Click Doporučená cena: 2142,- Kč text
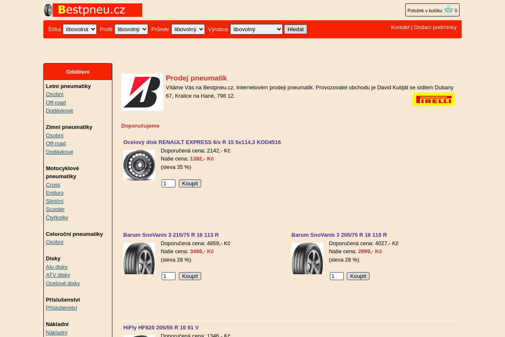505x337 pixels. point(196,151)
